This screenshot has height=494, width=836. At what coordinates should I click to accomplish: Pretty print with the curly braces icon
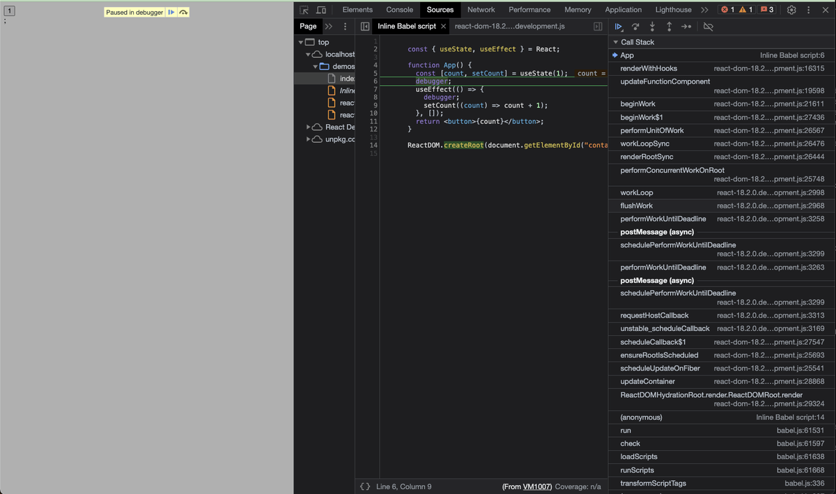364,486
